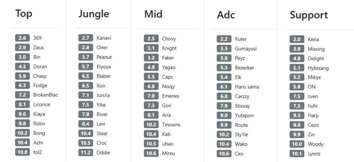
Task: Click the 5.1 badge beside Hylissang
Action: pos(296,68)
